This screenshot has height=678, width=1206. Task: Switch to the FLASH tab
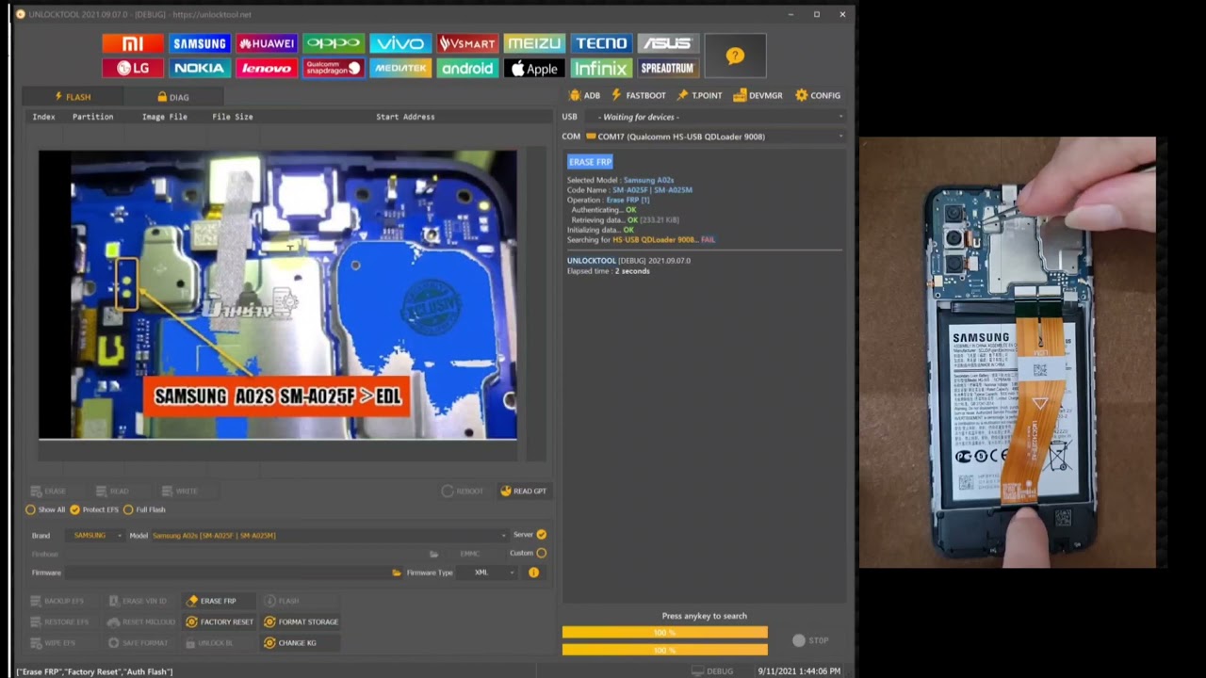(73, 96)
